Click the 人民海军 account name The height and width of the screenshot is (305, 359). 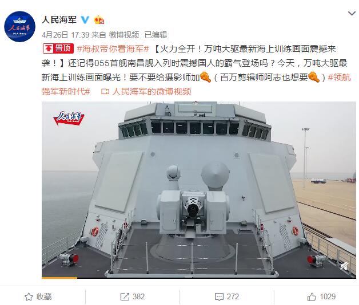pyautogui.click(x=59, y=20)
